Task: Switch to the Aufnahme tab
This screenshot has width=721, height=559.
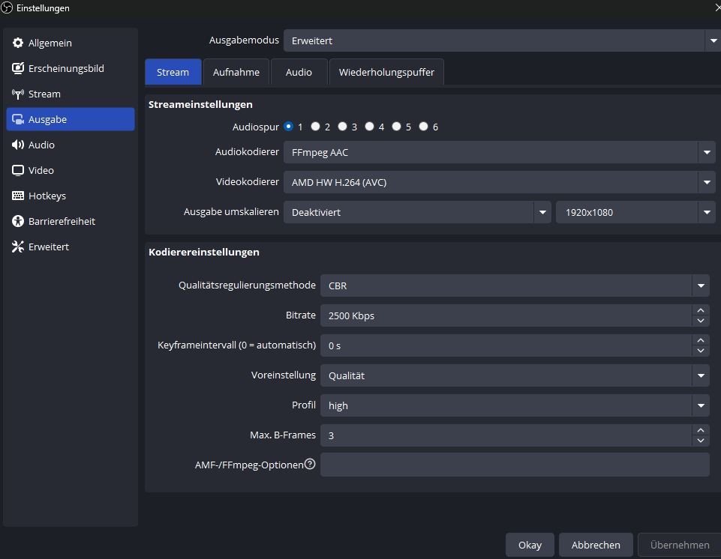Action: (x=236, y=73)
